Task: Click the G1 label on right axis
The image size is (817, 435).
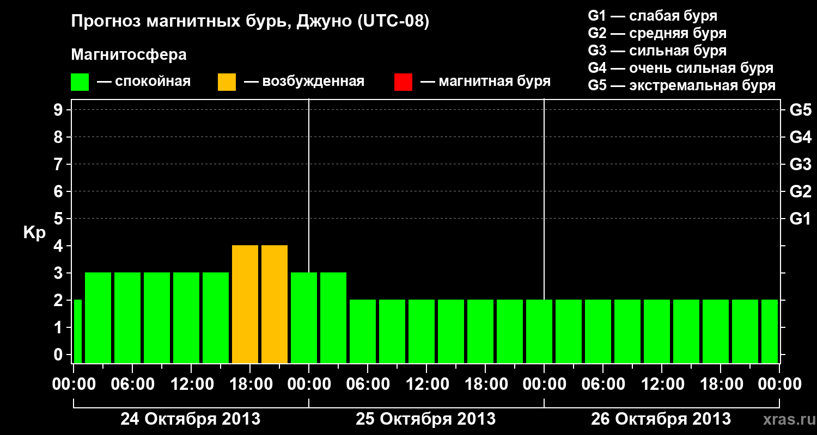Action: 800,219
